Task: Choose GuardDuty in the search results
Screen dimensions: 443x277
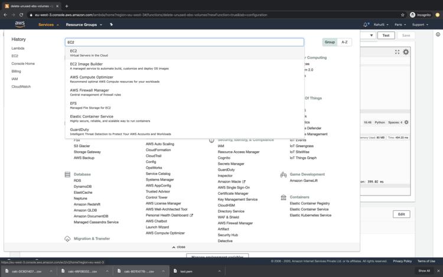Action: (79, 129)
